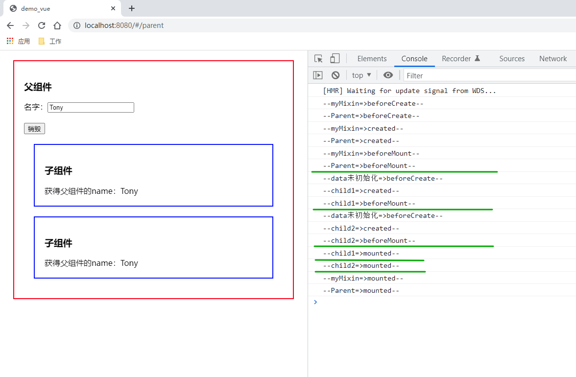This screenshot has height=377, width=576.
Task: Toggle the device toolbar icon
Action: (x=335, y=58)
